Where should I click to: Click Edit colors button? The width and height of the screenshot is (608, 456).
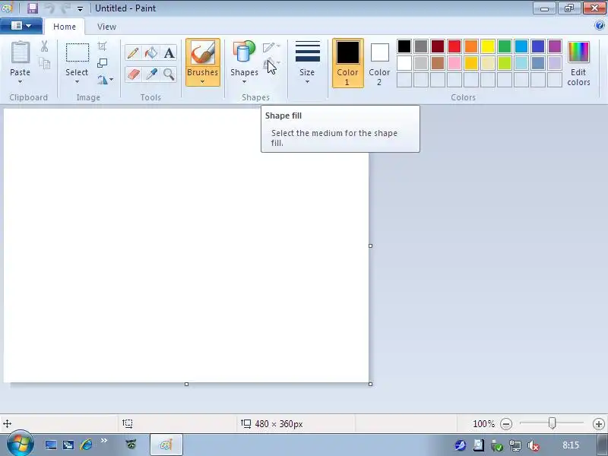point(578,64)
